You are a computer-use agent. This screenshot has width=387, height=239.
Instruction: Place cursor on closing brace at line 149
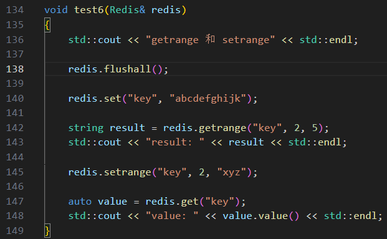click(x=47, y=231)
